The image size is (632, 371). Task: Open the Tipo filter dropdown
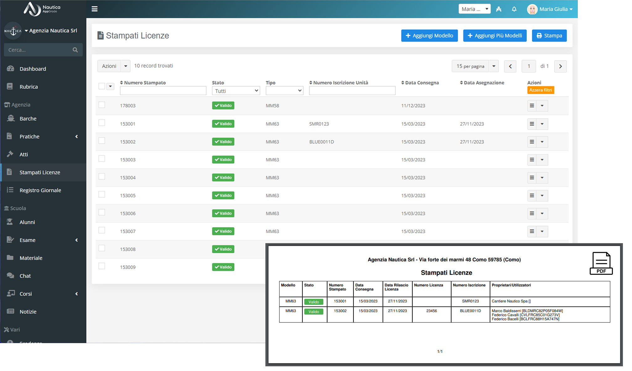[x=284, y=91]
